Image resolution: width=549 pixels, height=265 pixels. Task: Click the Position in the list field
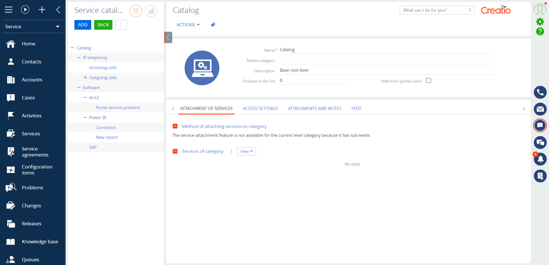pos(312,81)
